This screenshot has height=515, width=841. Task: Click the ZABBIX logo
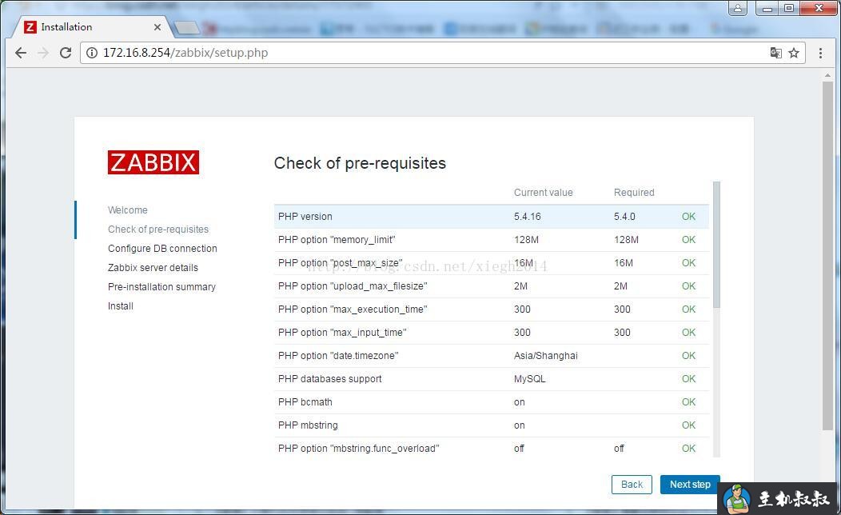click(153, 162)
